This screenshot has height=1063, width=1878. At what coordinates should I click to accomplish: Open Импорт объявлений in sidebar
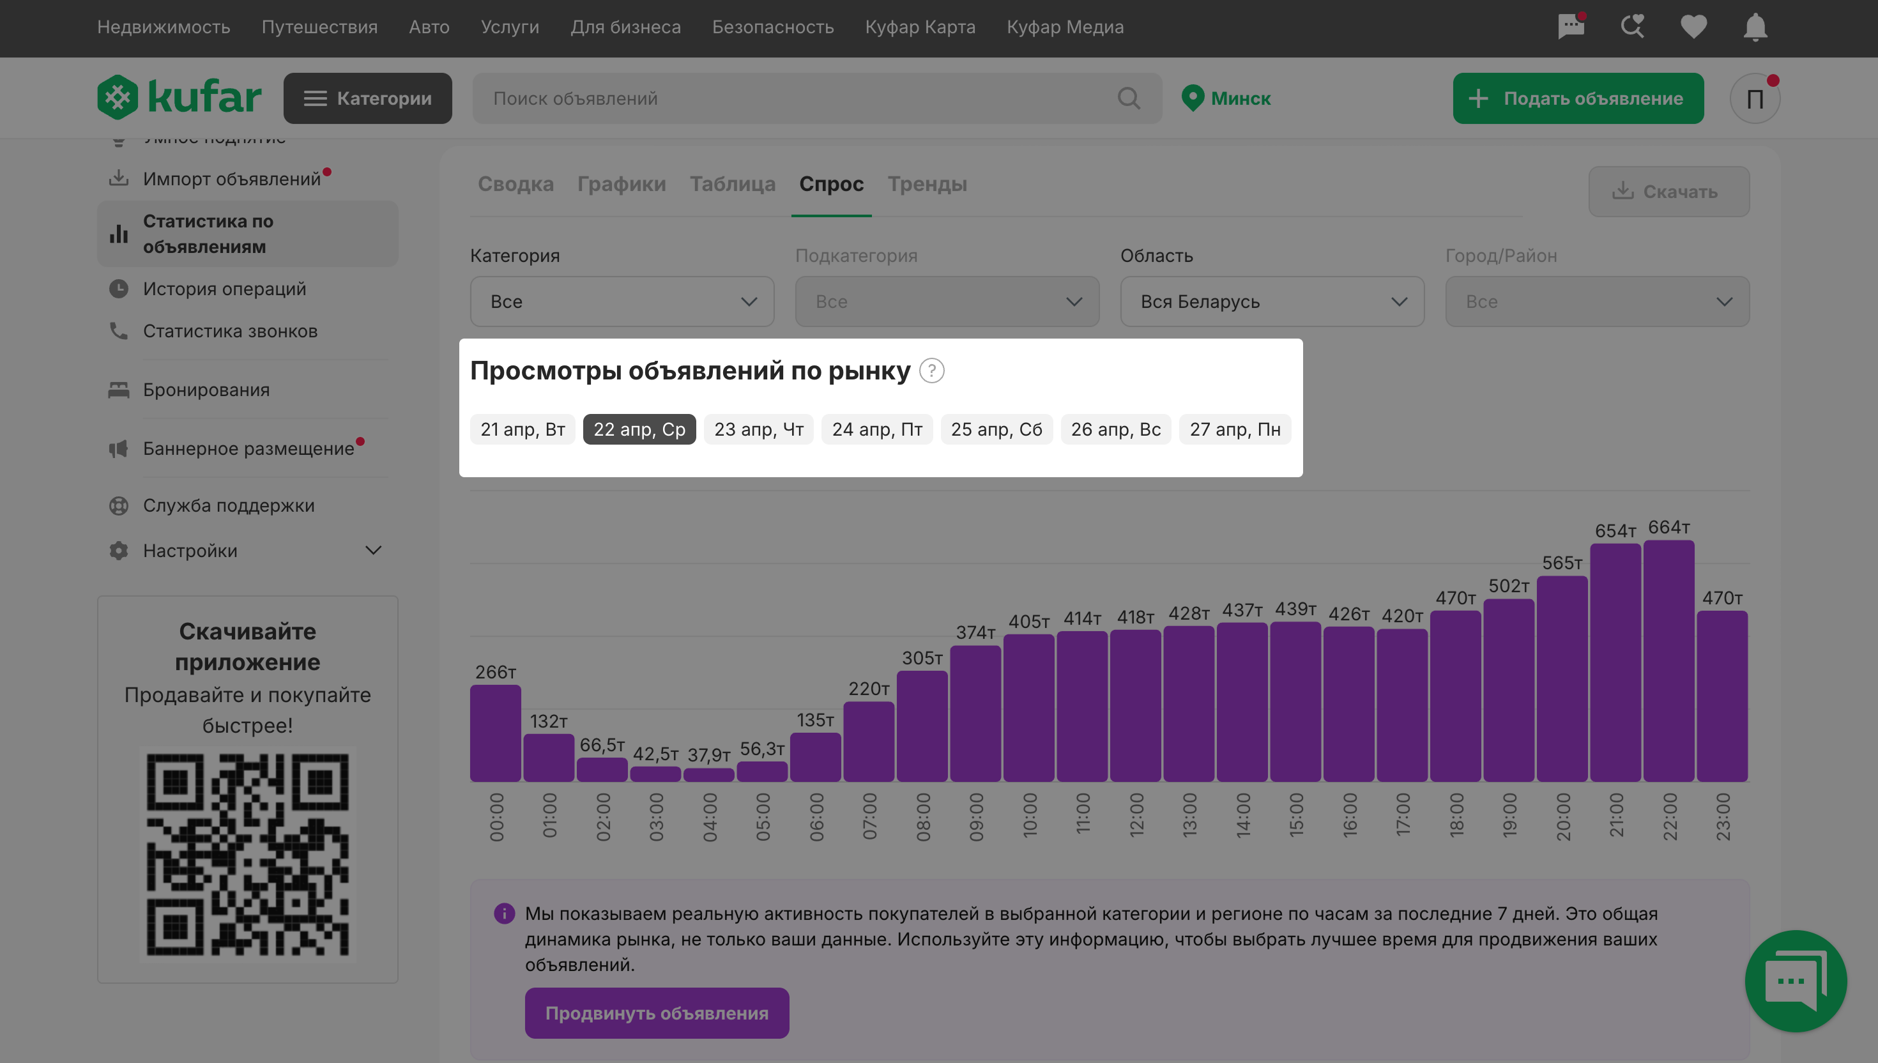[x=231, y=178]
